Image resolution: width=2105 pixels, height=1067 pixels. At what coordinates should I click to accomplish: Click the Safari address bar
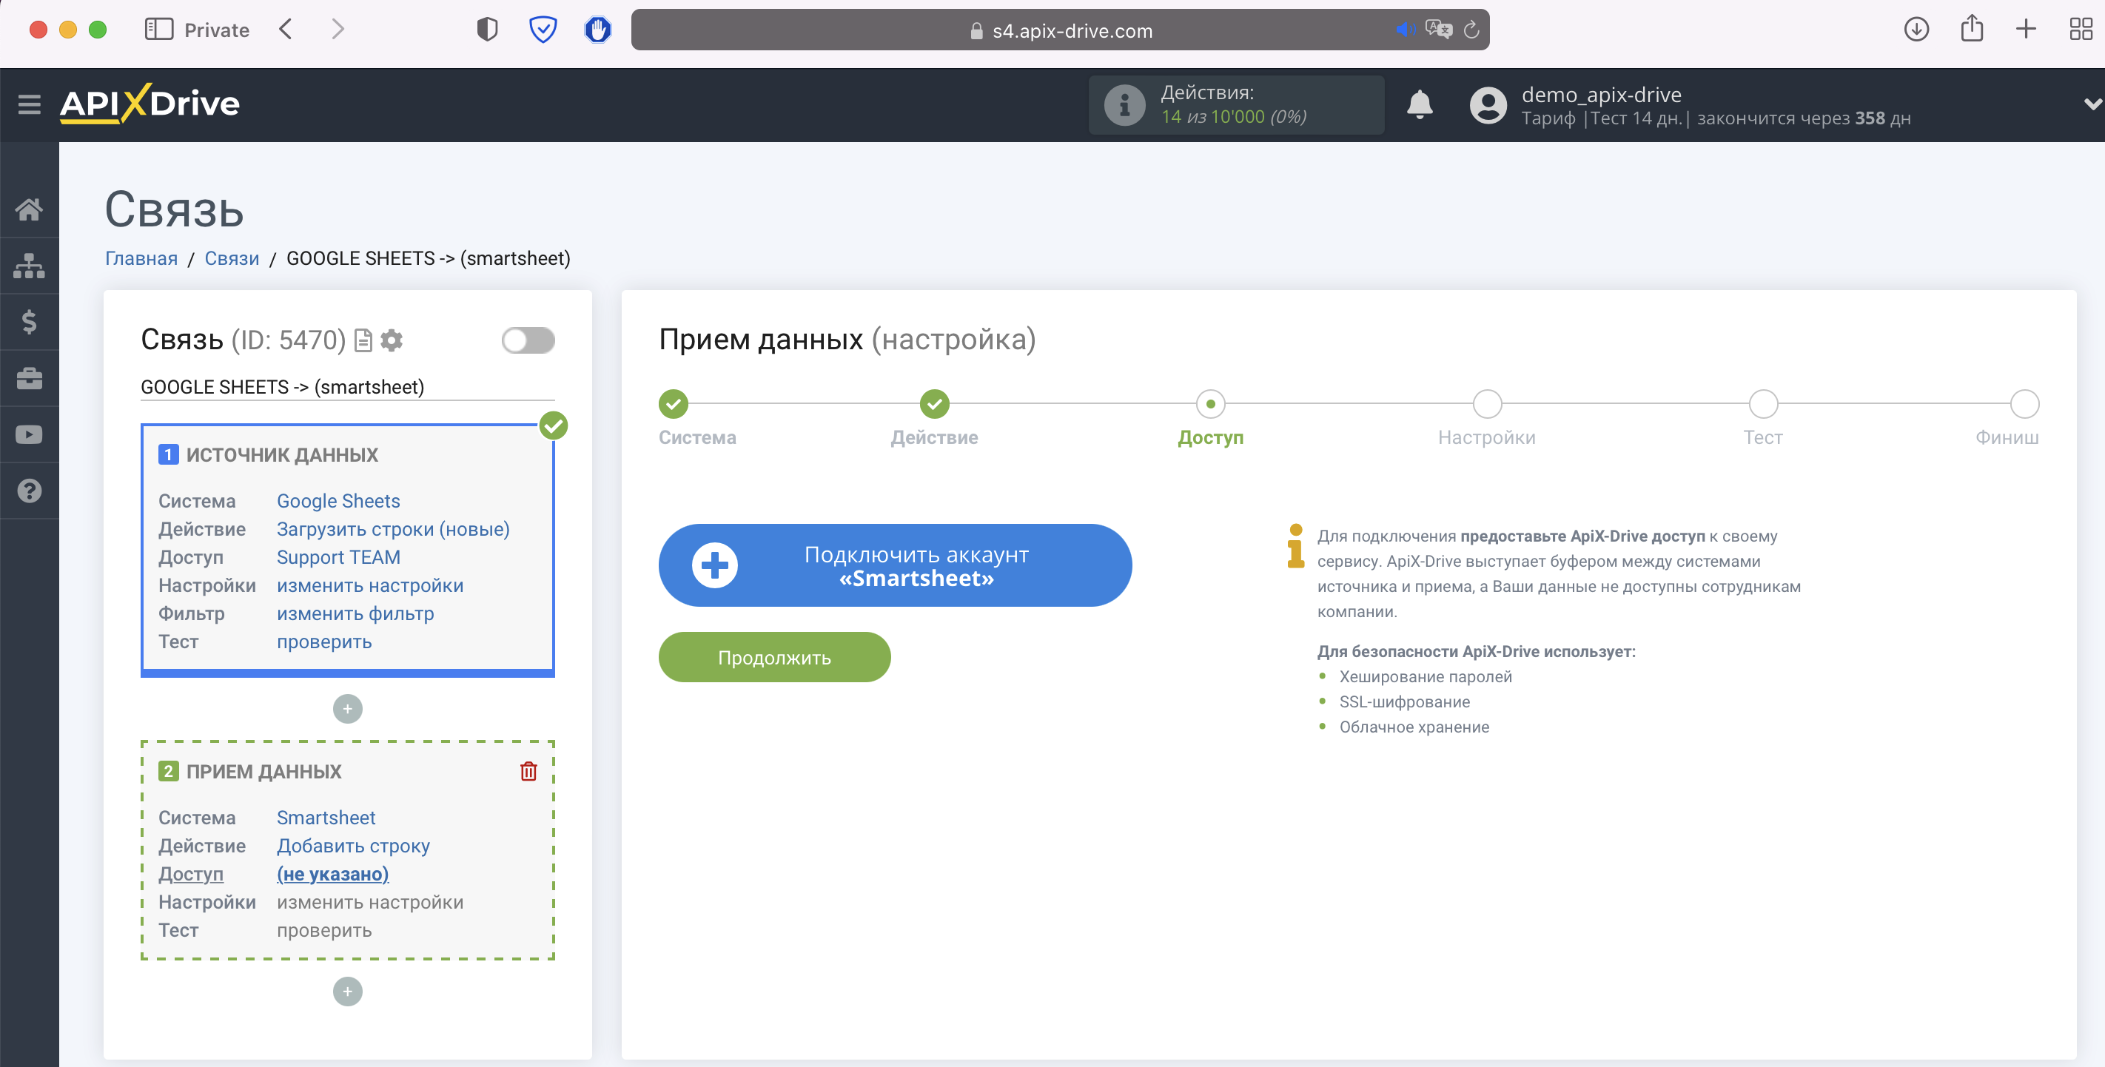point(1060,30)
